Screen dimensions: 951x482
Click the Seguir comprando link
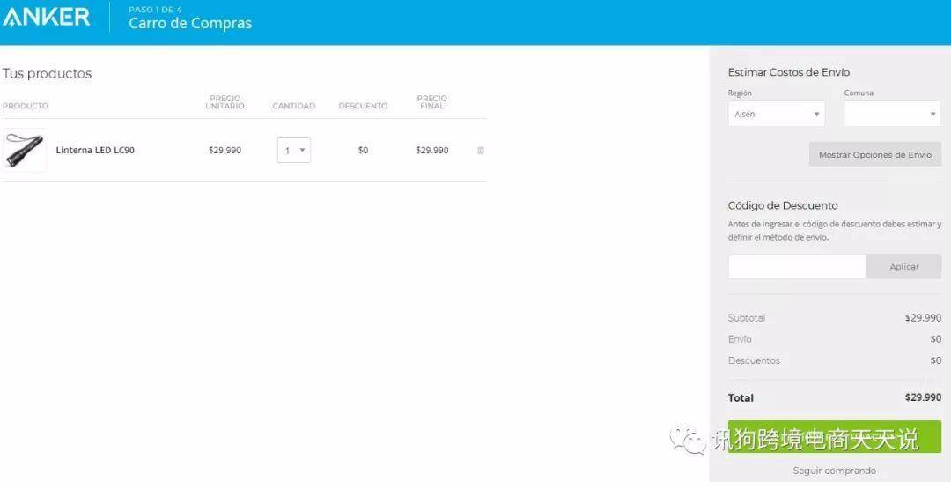click(835, 471)
